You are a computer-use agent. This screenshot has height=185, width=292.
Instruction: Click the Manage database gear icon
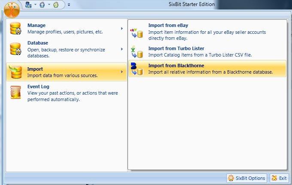[15, 28]
